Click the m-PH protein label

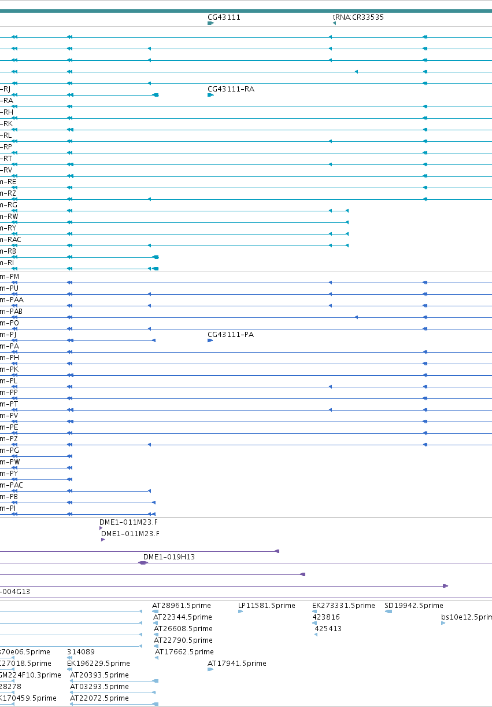(x=9, y=358)
